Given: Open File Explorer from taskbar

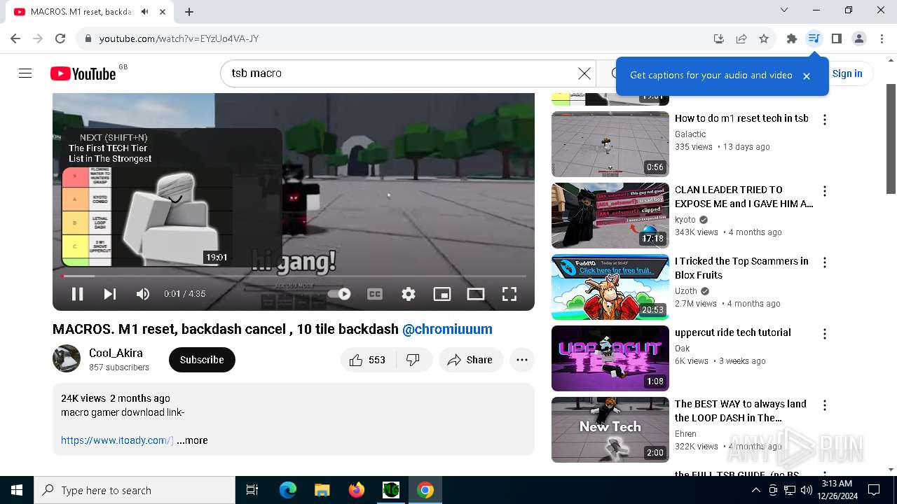Looking at the screenshot, I should coord(322,490).
